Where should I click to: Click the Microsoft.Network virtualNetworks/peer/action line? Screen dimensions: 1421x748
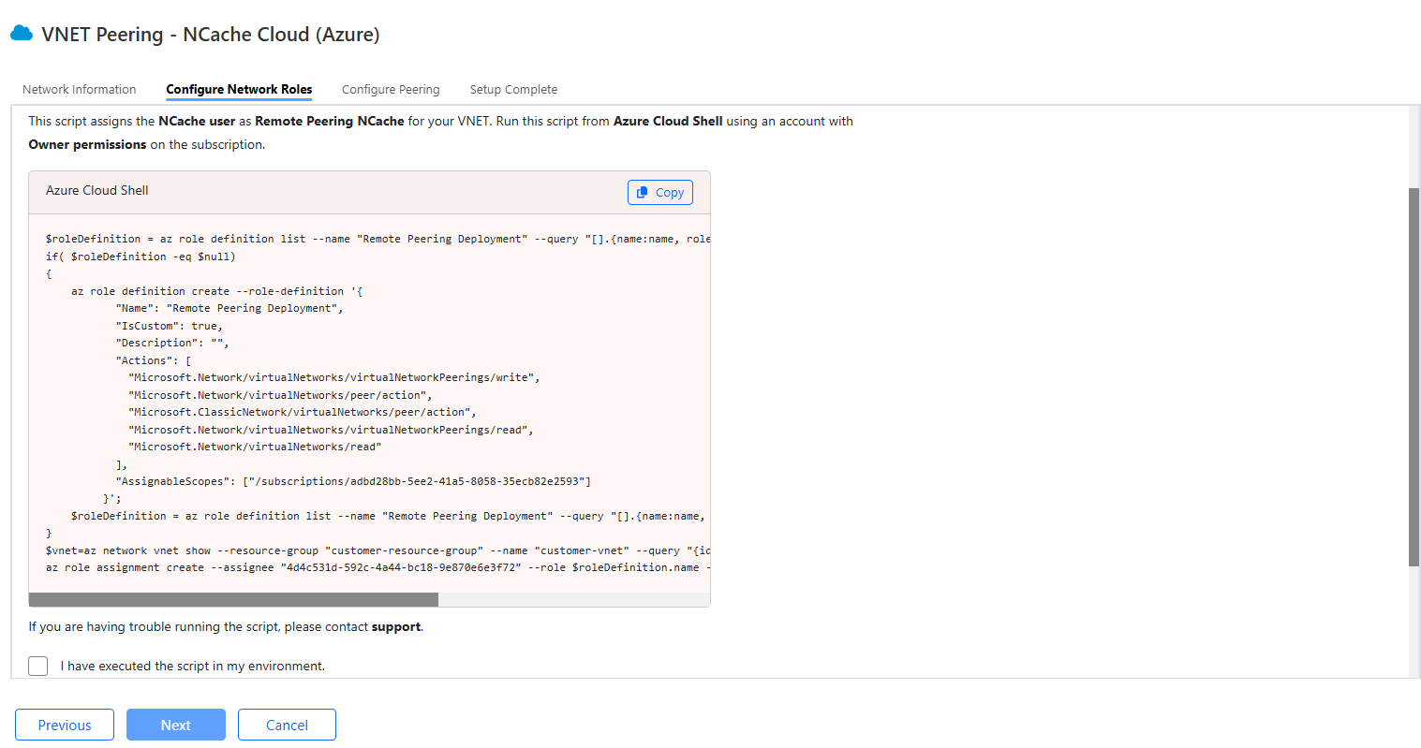(x=280, y=395)
